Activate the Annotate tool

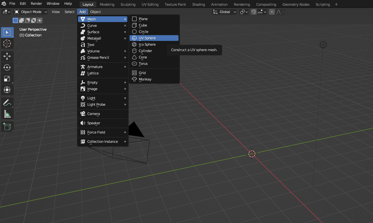[x=7, y=103]
